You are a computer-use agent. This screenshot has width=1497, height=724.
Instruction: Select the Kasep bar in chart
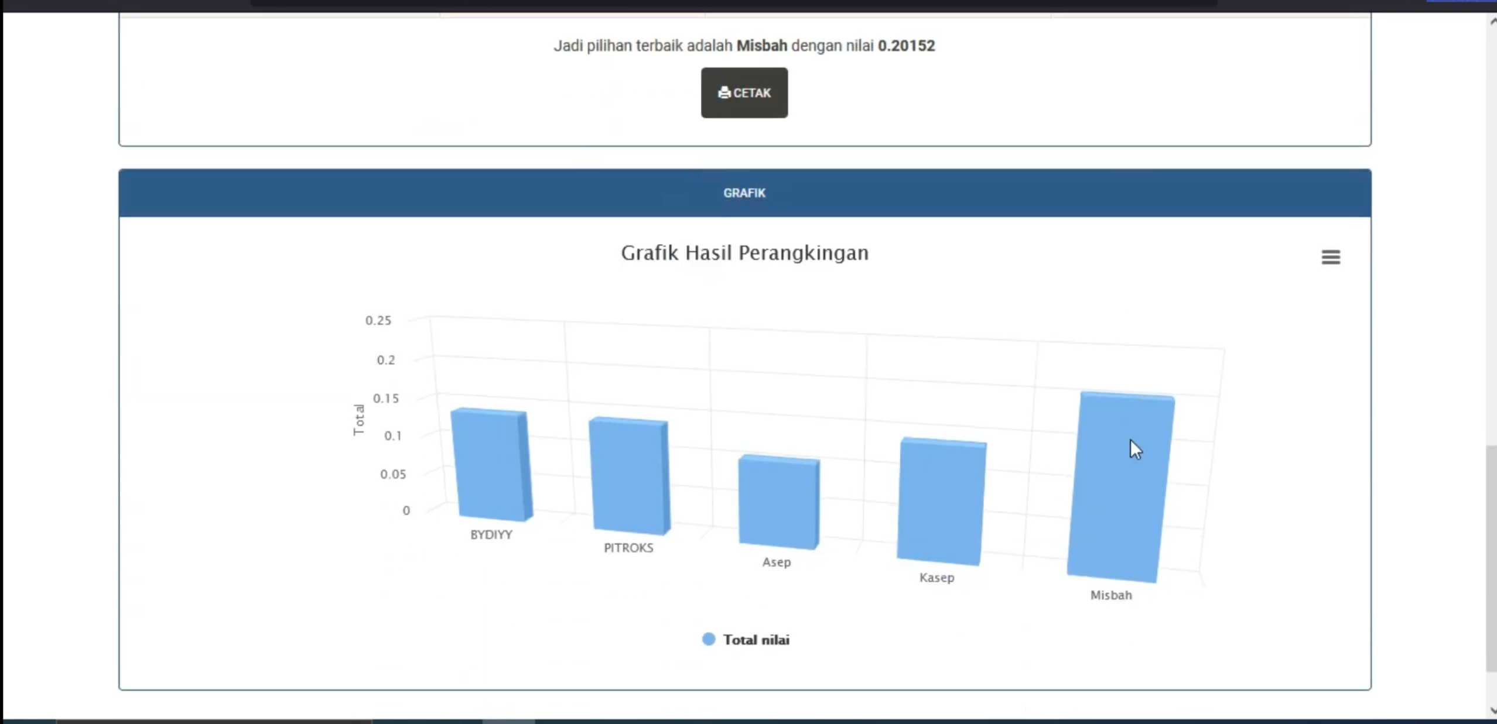click(x=941, y=501)
